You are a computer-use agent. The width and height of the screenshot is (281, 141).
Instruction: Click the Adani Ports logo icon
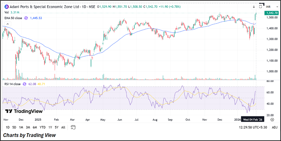click(x=7, y=7)
